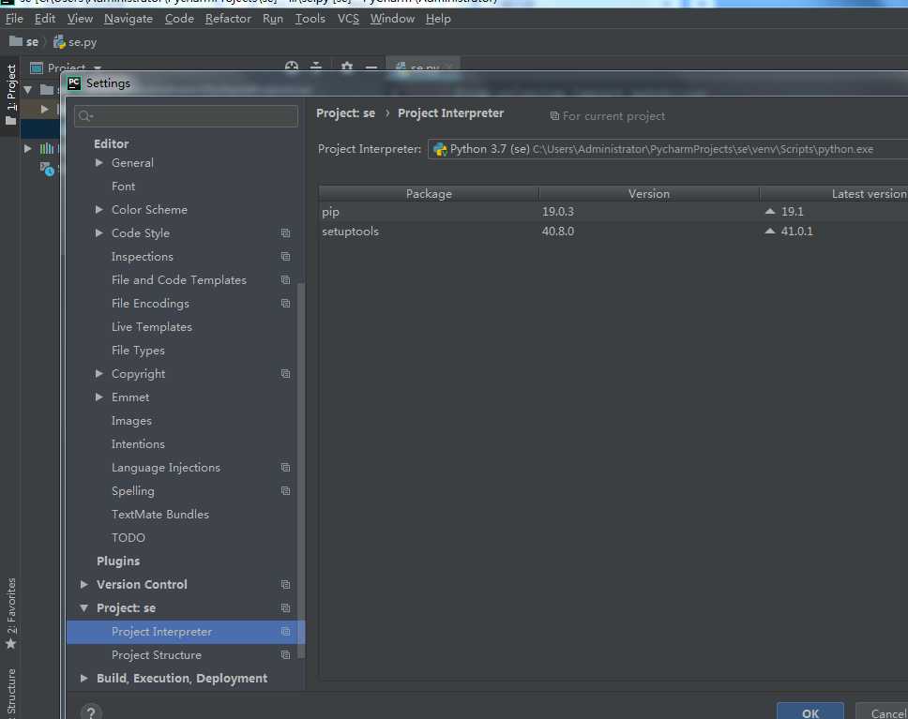Select Spelling settings

click(x=133, y=491)
